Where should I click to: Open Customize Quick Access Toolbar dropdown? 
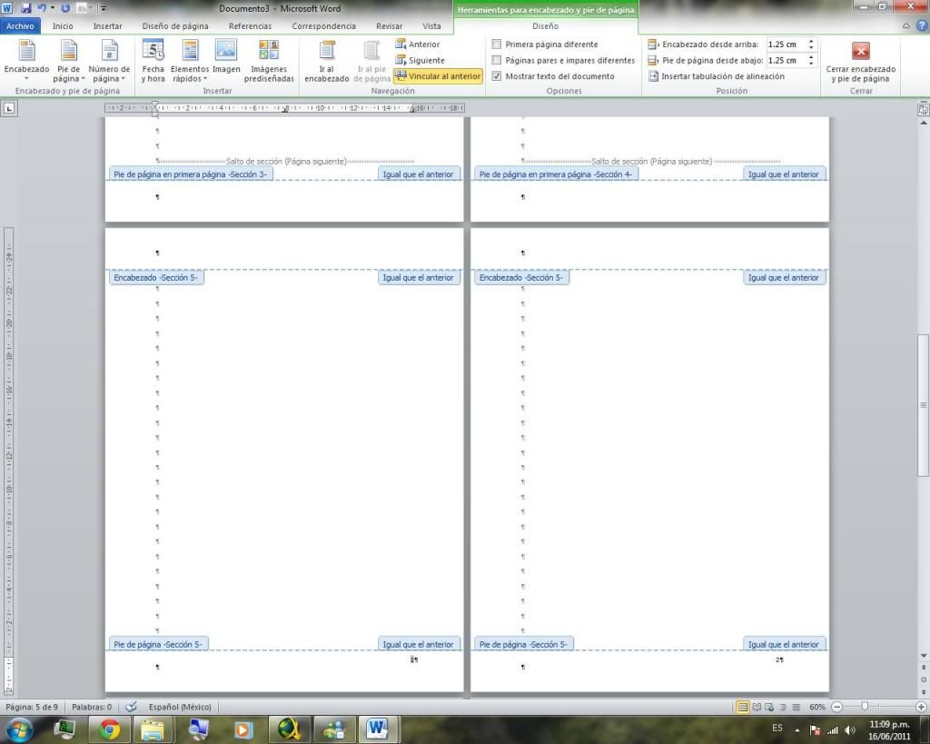[x=104, y=8]
